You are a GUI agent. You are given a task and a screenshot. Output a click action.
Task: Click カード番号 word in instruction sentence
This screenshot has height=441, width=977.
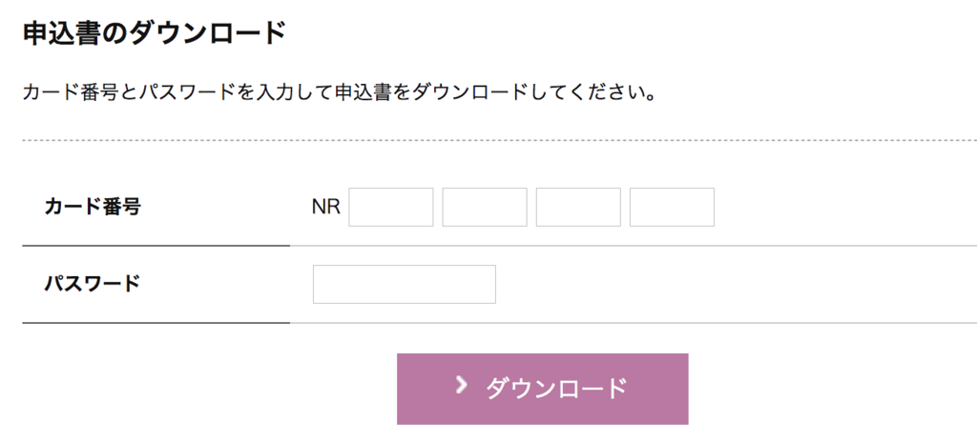click(x=71, y=93)
